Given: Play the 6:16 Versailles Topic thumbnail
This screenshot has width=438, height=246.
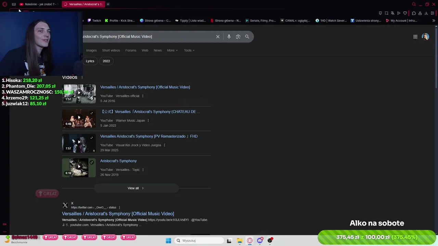Looking at the screenshot, I should (79, 167).
